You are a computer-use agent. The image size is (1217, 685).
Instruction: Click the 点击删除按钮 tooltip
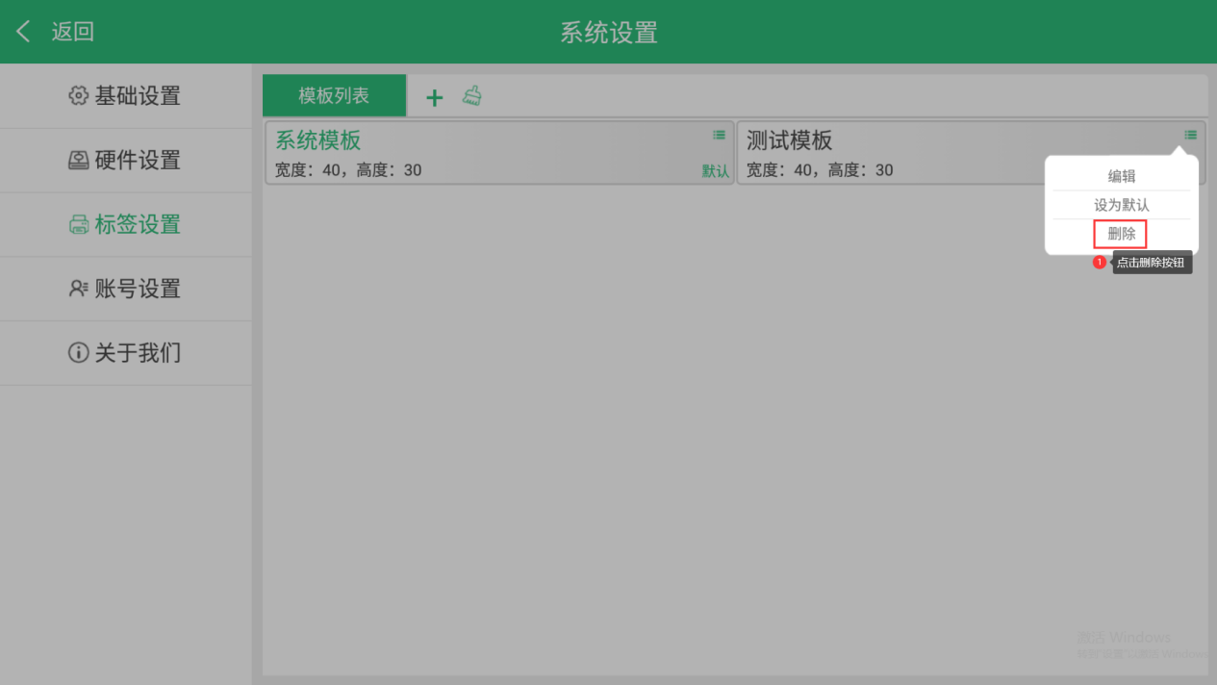(x=1152, y=263)
